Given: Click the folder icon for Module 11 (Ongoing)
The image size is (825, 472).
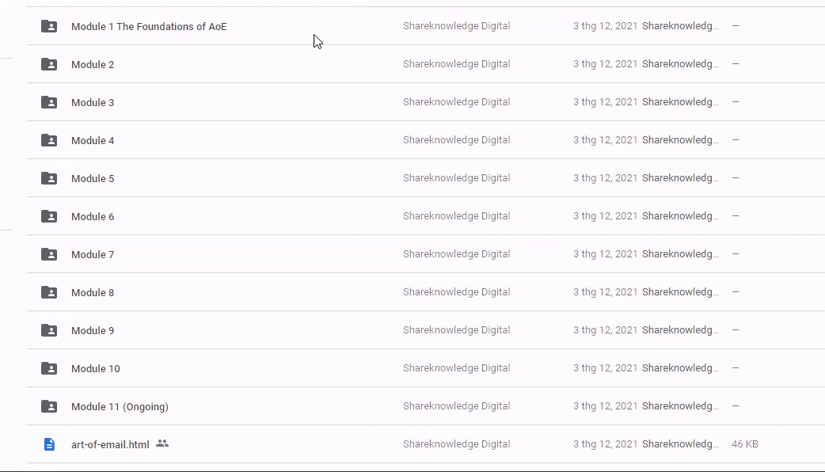Looking at the screenshot, I should coord(49,406).
